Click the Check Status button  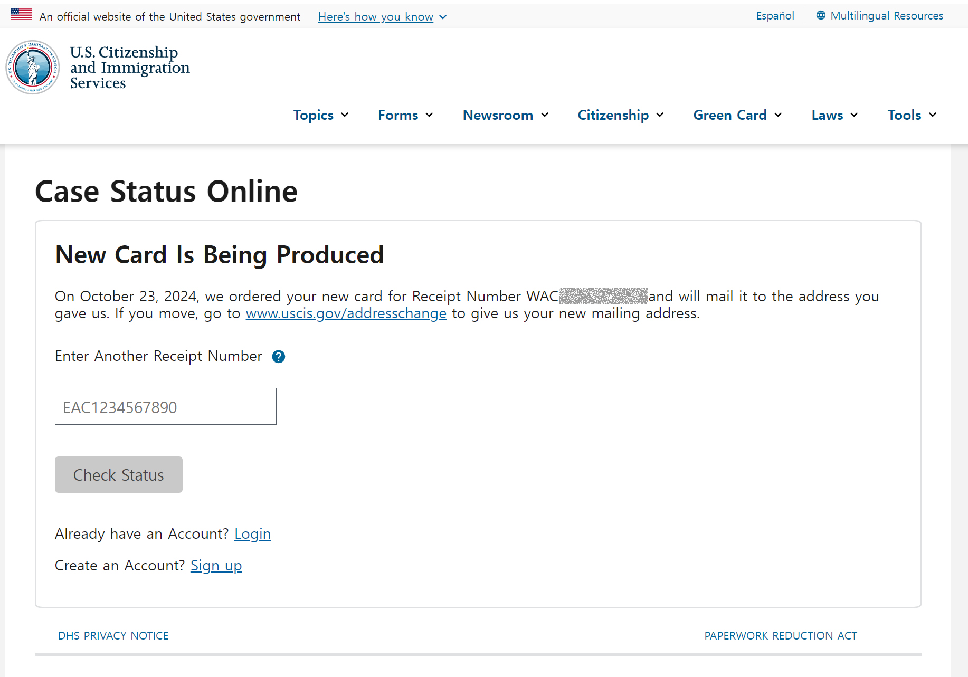click(119, 475)
